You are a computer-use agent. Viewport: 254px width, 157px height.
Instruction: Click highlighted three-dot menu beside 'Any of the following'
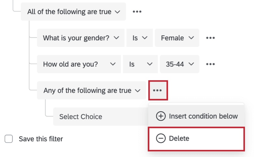[157, 90]
